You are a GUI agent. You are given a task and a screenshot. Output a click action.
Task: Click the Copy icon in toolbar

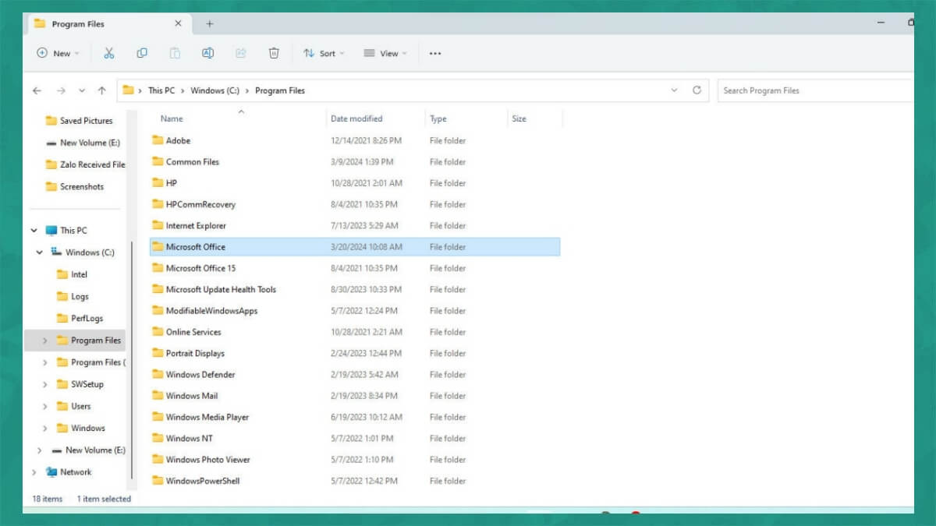[142, 53]
